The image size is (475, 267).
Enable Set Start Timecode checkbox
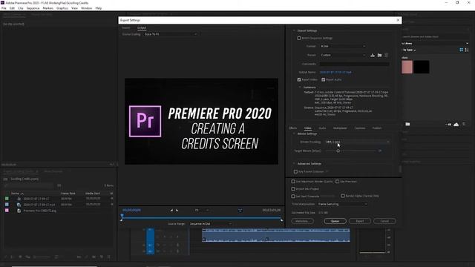293,196
